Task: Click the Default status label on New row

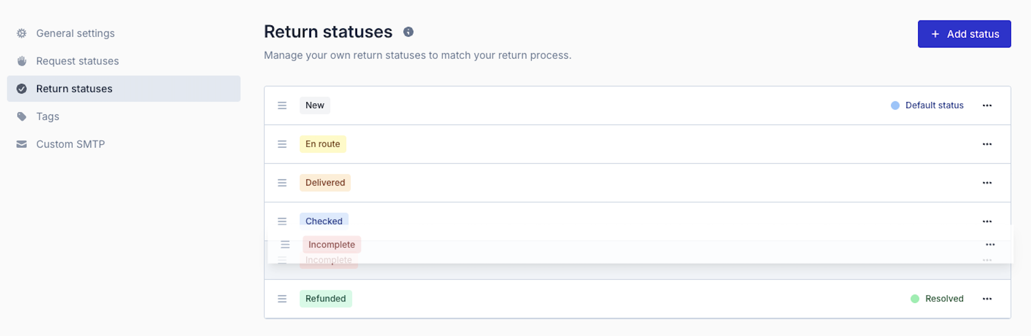Action: tap(934, 105)
